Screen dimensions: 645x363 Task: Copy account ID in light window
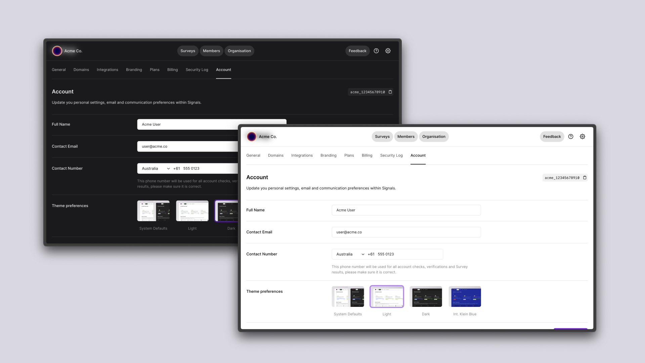(x=585, y=178)
